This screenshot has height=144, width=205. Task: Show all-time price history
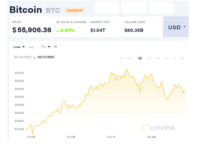(182, 58)
